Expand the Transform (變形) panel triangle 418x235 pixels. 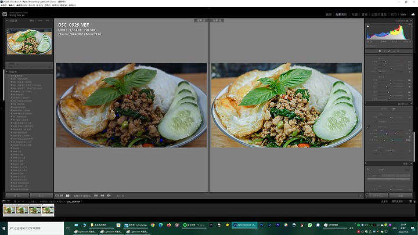point(412,164)
